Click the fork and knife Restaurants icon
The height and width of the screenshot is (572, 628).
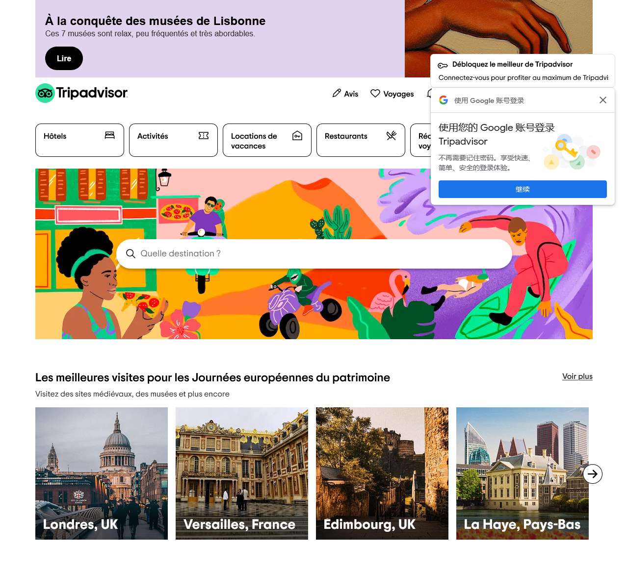point(391,135)
